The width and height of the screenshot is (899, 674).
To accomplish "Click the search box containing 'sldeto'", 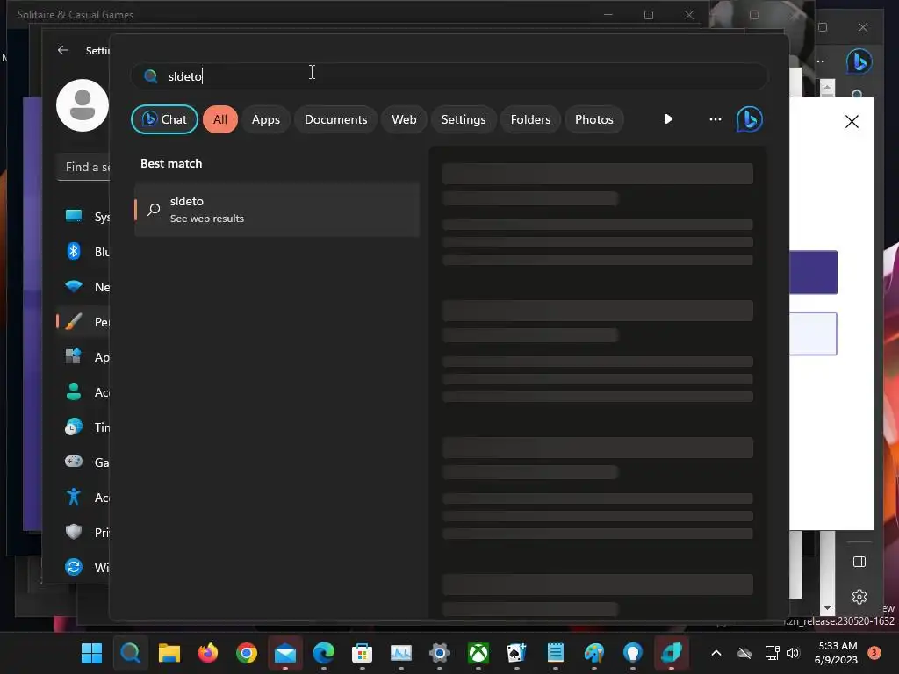I will point(449,76).
